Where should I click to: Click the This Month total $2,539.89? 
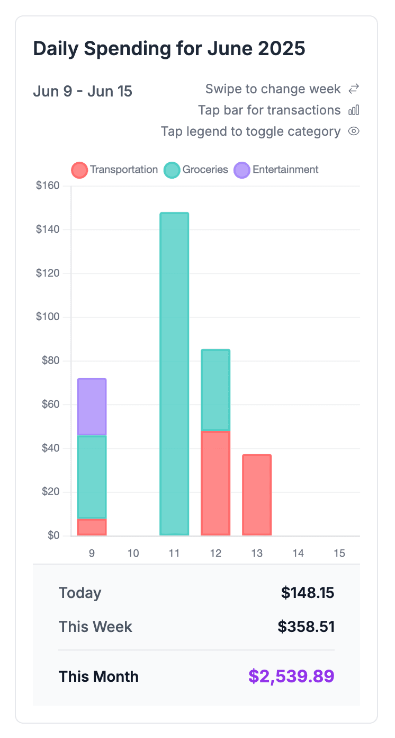click(290, 676)
